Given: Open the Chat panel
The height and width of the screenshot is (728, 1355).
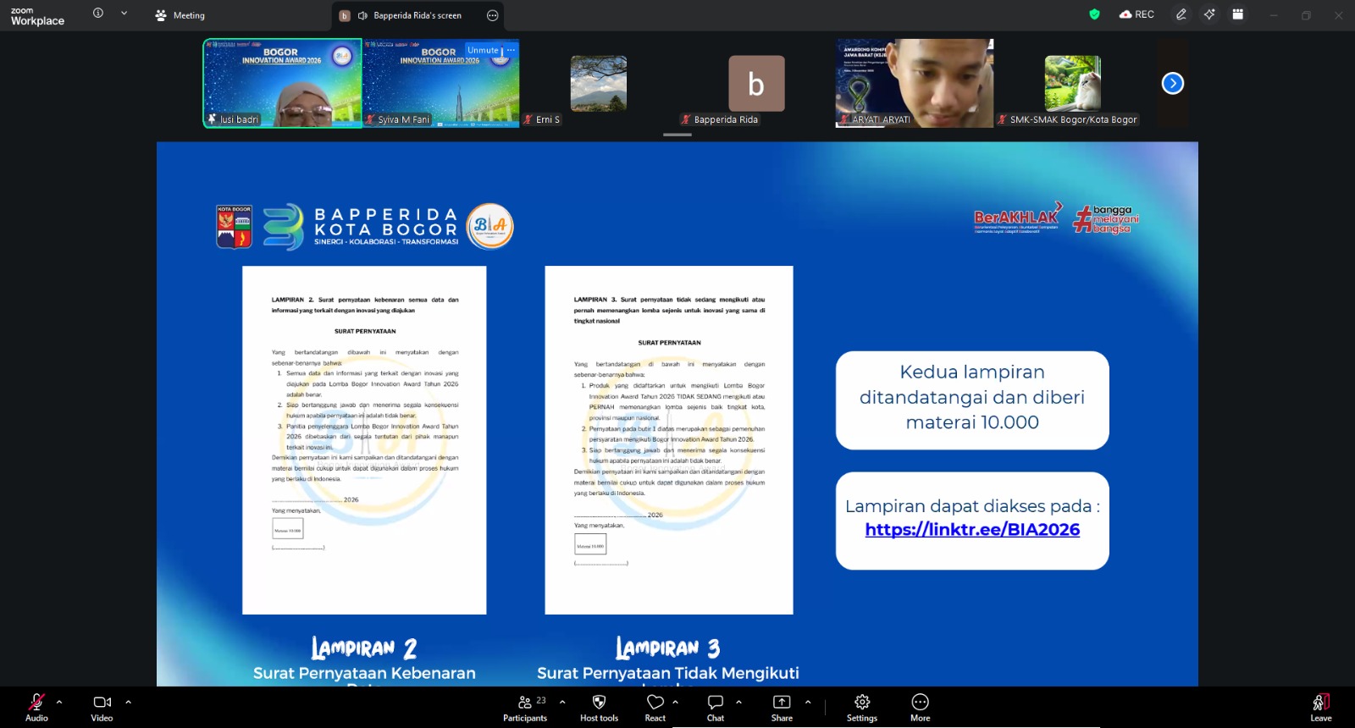Looking at the screenshot, I should point(716,707).
